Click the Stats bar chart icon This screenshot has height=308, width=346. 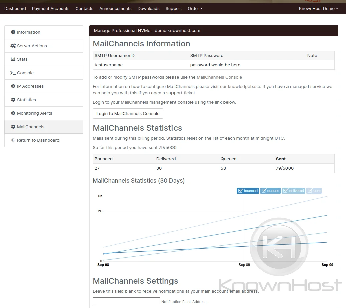(13, 59)
